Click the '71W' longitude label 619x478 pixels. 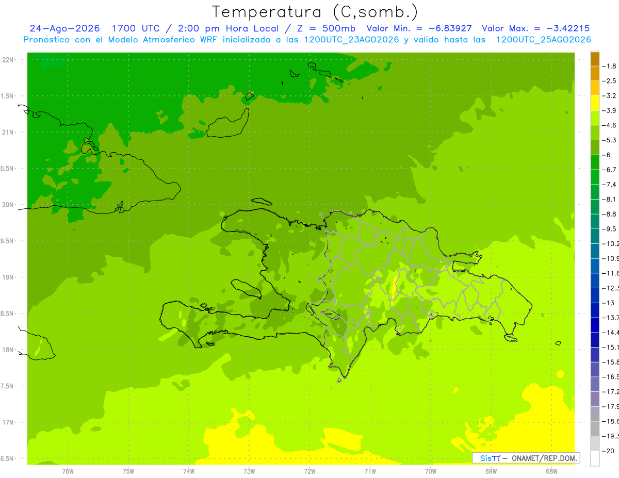[370, 471]
